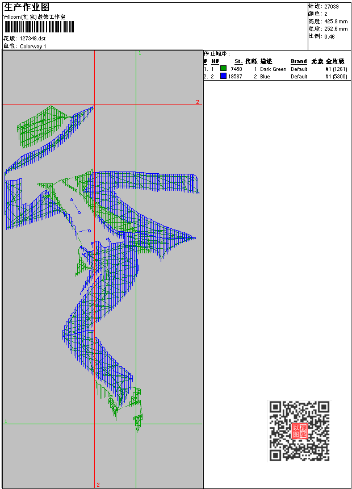Click the Default brand in the Blue row
The width and height of the screenshot is (352, 489).
click(x=299, y=77)
